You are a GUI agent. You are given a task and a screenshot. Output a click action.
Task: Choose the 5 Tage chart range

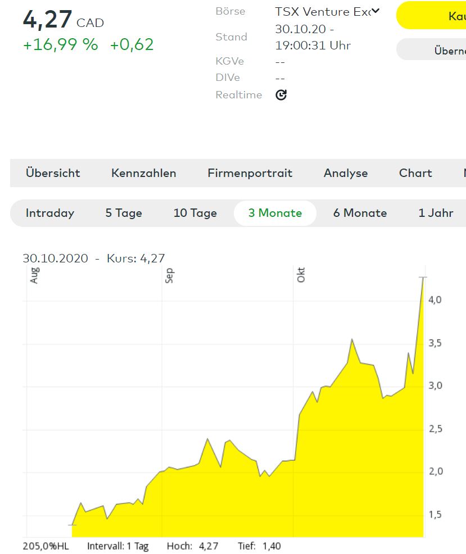(x=124, y=214)
